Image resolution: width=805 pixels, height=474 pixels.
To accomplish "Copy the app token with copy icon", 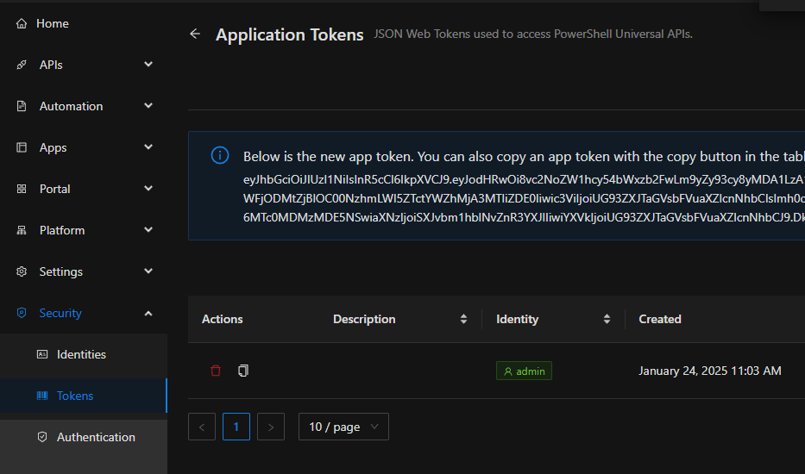I will pos(243,371).
